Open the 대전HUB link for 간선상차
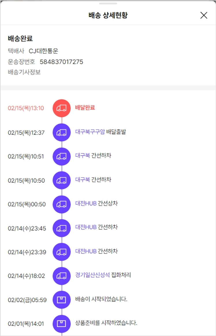Viewport: 216px width, 336px height. (x=86, y=204)
